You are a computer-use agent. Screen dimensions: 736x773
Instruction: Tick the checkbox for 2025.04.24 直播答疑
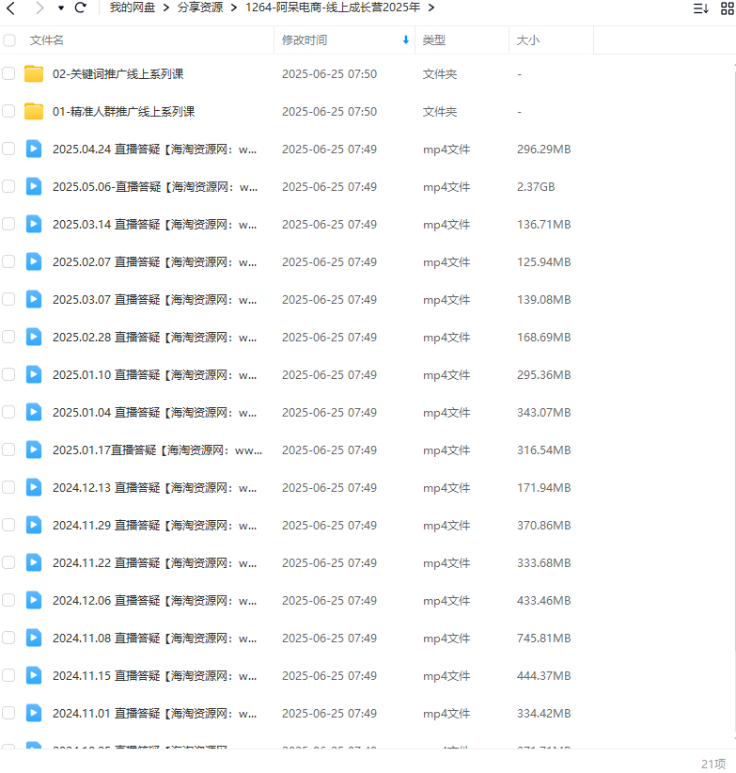8,149
